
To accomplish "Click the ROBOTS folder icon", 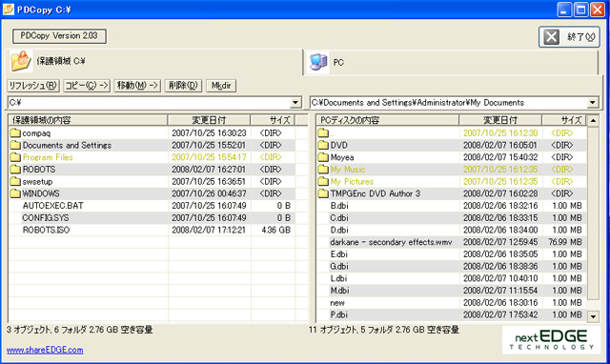I will (x=15, y=170).
